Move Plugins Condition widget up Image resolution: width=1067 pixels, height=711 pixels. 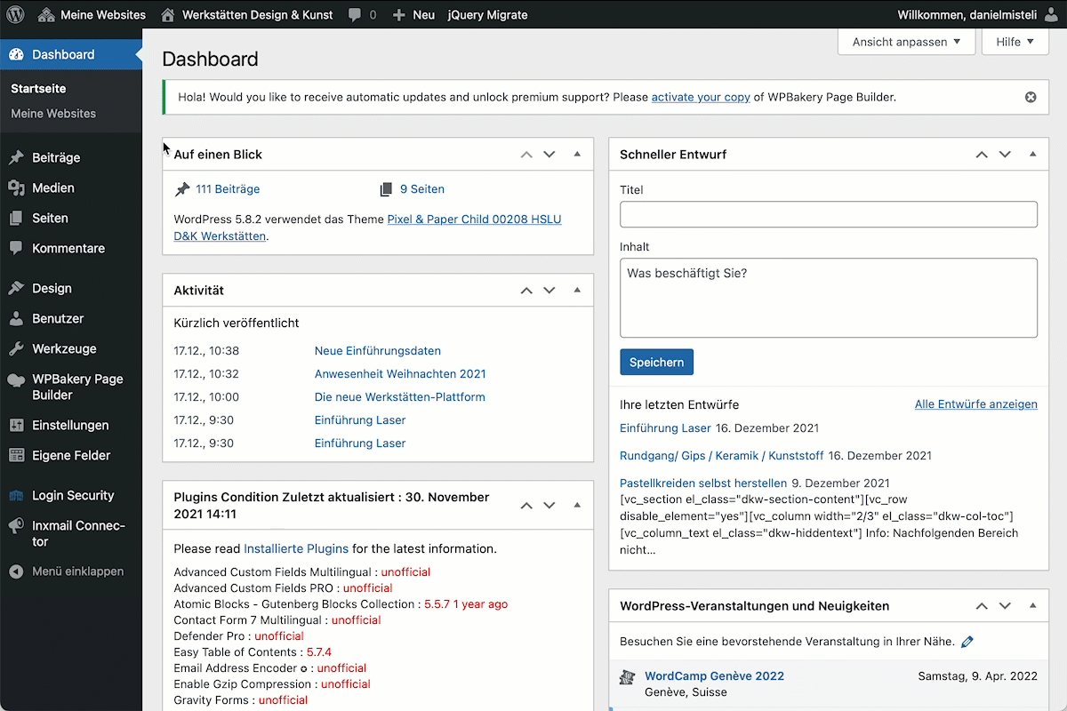click(526, 505)
